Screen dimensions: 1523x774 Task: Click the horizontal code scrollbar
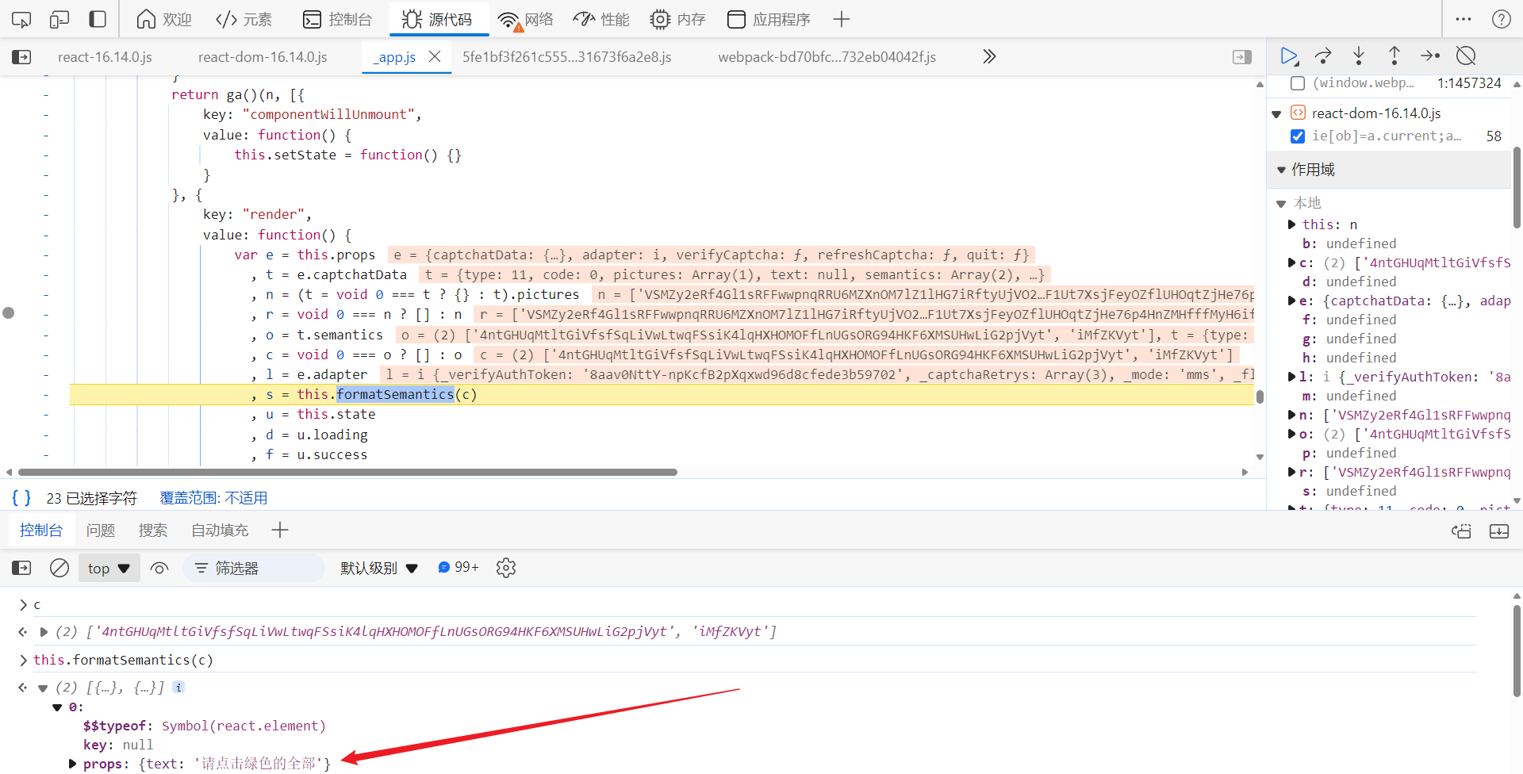pos(347,472)
